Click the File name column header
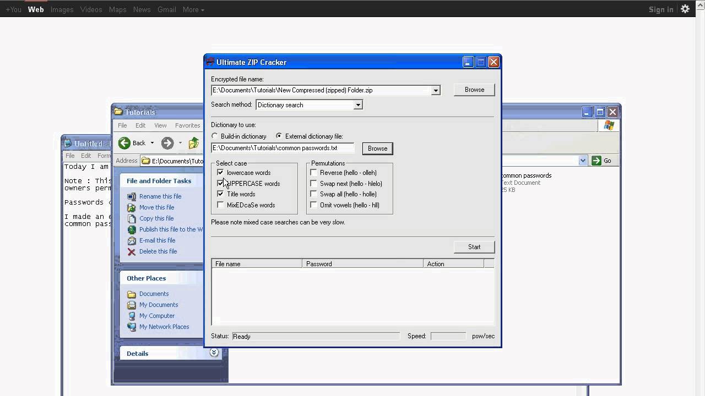This screenshot has height=396, width=705. (x=257, y=264)
